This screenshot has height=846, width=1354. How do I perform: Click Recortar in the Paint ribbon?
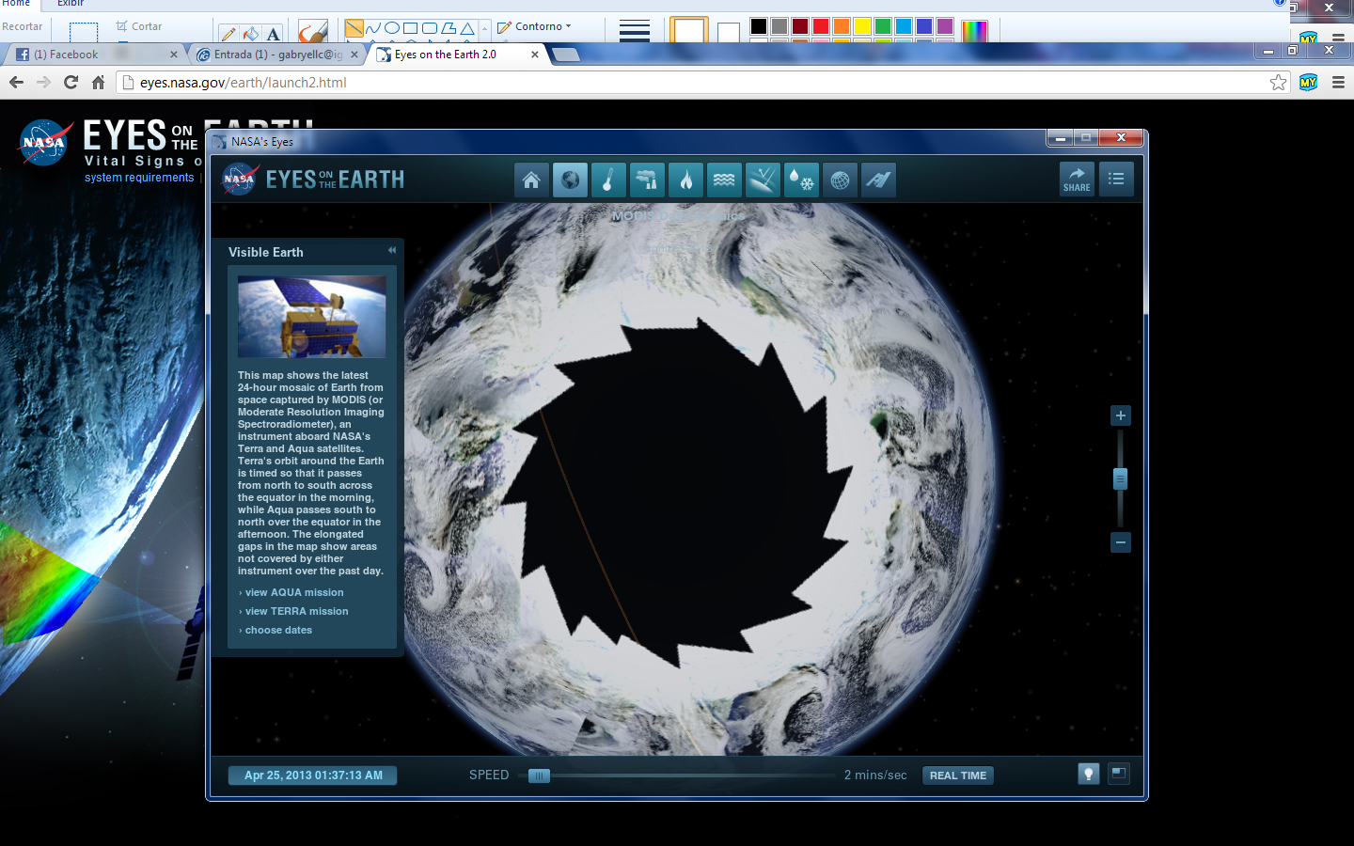(22, 26)
